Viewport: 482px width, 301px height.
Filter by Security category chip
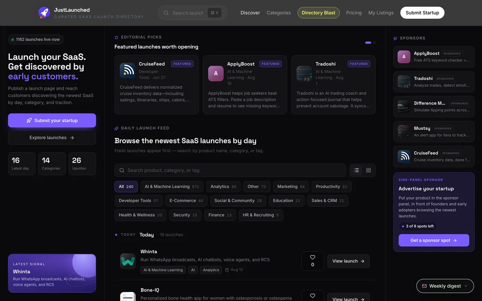pyautogui.click(x=185, y=215)
